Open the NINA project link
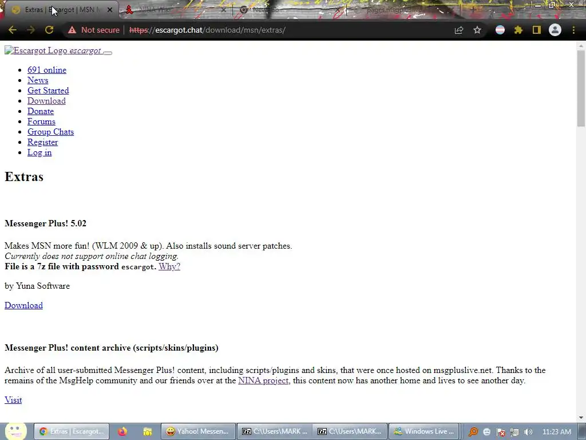586x440 pixels. pos(263,380)
